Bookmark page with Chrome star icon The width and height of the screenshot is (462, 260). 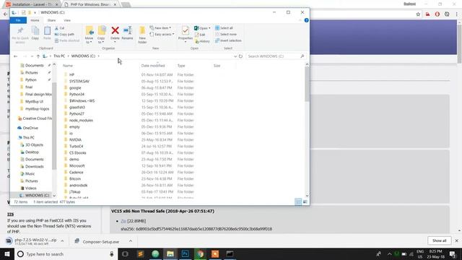coord(418,14)
